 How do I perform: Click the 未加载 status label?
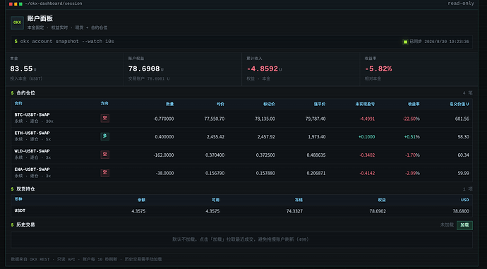pyautogui.click(x=447, y=225)
